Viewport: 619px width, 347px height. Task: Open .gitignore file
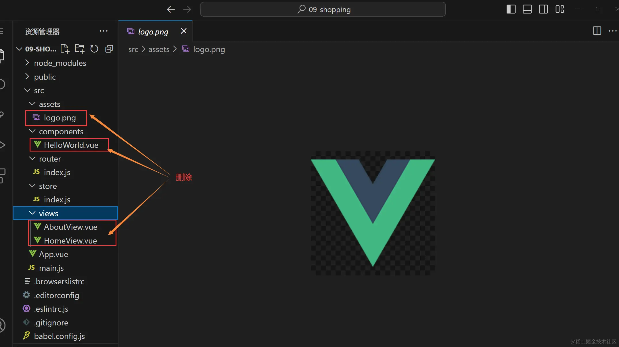pyautogui.click(x=65, y=323)
